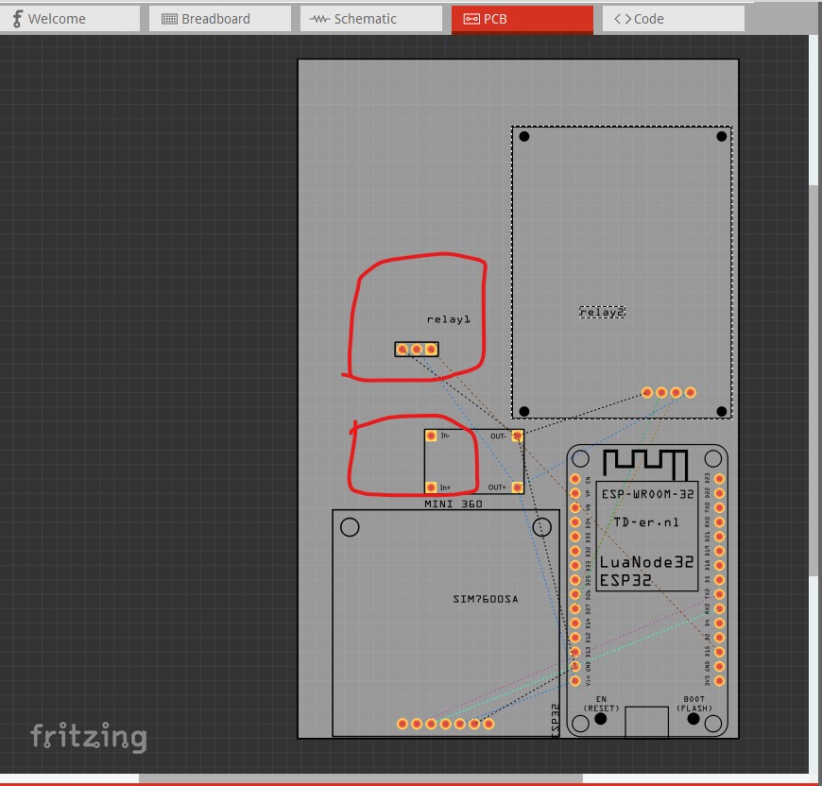Click the ESP32 GND pad beside 3V3
This screenshot has height=786, width=822.
(719, 667)
